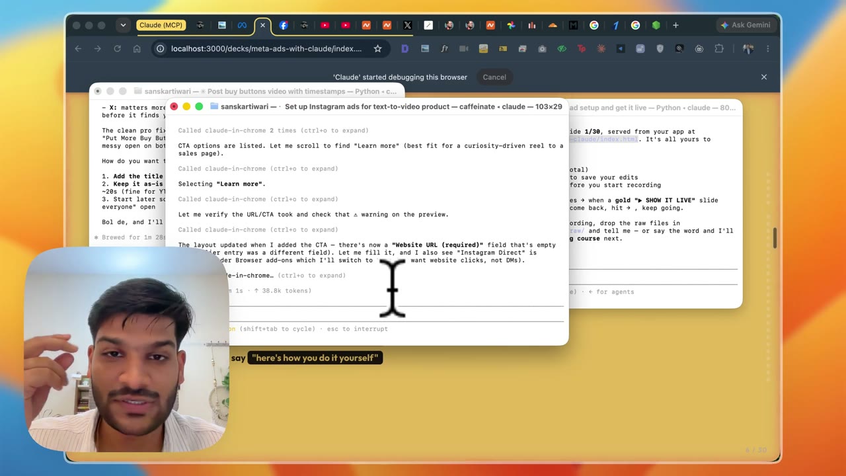Open the Ask Gemini button
Screen dimensions: 846x476
click(x=746, y=25)
